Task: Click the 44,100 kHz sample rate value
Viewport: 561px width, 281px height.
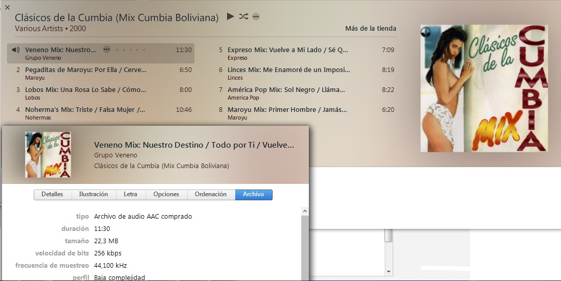Action: point(110,266)
